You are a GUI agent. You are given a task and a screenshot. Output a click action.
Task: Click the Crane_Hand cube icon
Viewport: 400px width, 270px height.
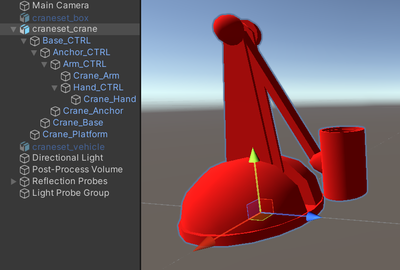(76, 100)
